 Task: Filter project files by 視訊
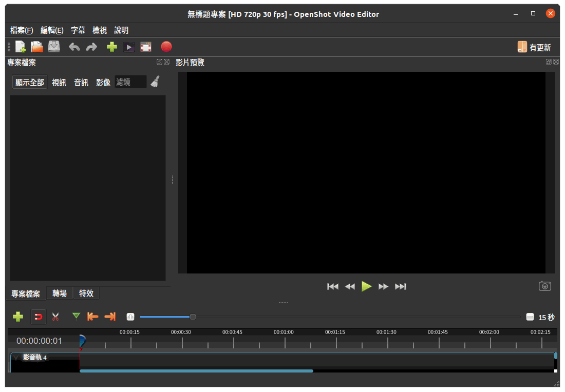tap(59, 83)
